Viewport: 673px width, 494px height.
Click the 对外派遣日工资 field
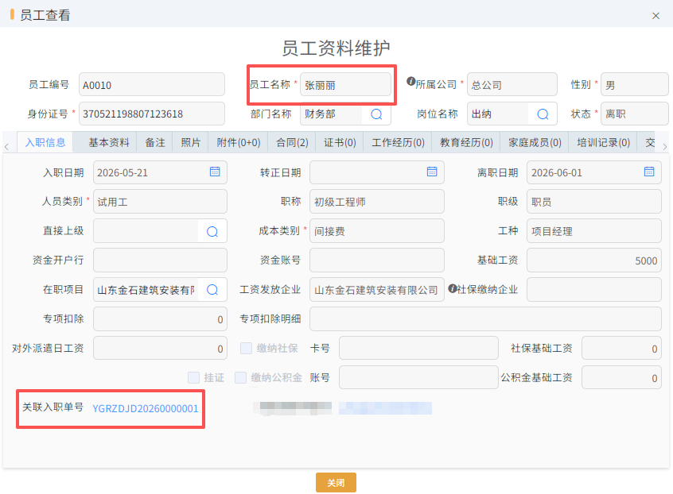pyautogui.click(x=160, y=348)
